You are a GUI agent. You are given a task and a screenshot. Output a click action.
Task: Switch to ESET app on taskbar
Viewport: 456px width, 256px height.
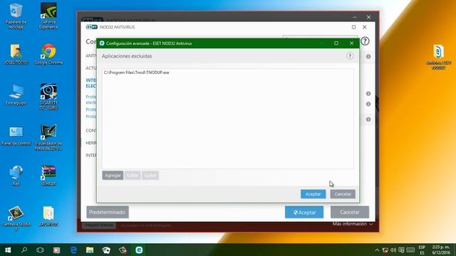(139, 250)
